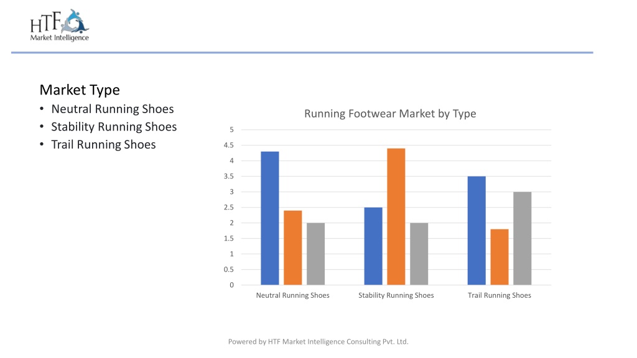Select the chart title 'Running Footwear Market by Type'
Viewport: 637px width, 358px height.
tap(390, 114)
